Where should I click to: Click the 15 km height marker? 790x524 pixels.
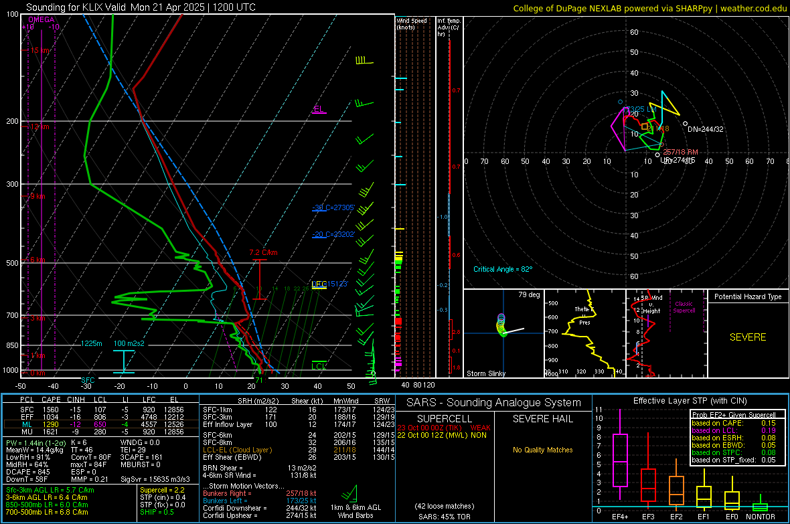tap(39, 50)
